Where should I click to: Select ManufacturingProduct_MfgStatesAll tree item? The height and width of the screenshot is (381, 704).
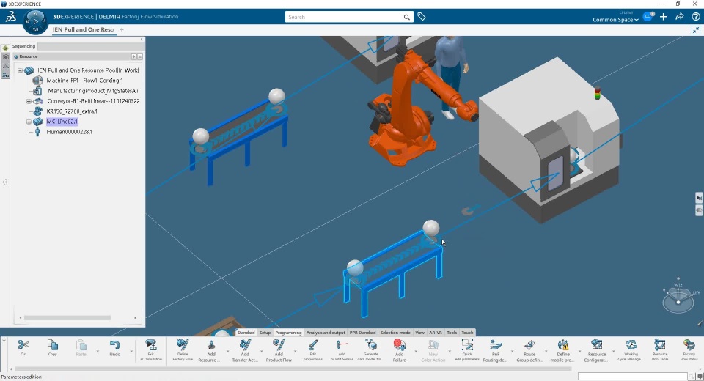93,91
